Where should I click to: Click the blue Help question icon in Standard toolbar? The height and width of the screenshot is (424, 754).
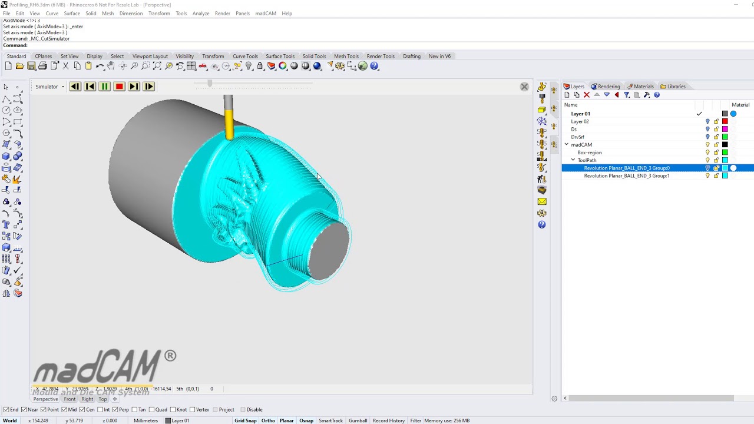[374, 66]
